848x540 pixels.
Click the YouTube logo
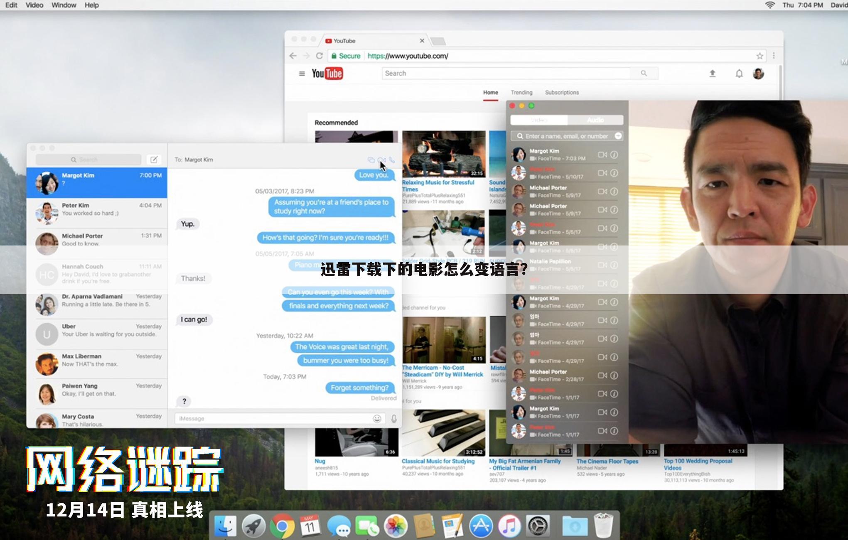click(x=327, y=74)
